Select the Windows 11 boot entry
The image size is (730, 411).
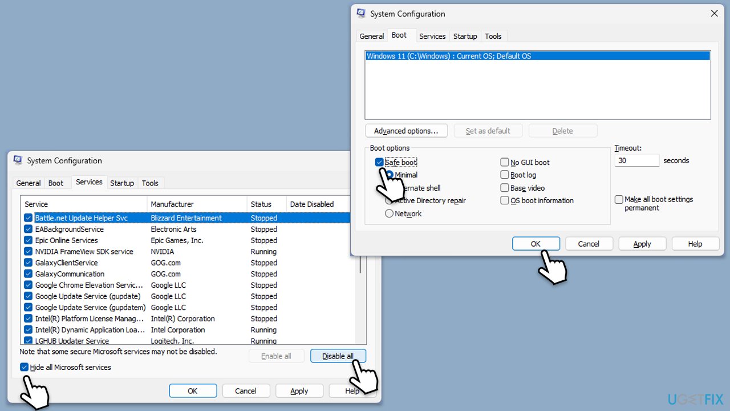(x=448, y=56)
